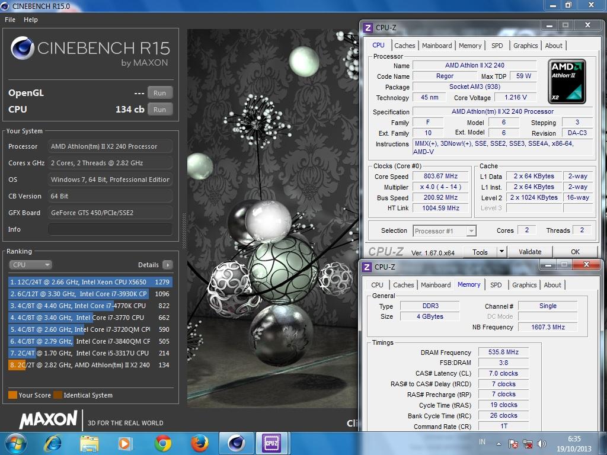Select the Core i7-3840QM ranking row
Viewport: 607px width, 455px height.
coord(90,341)
